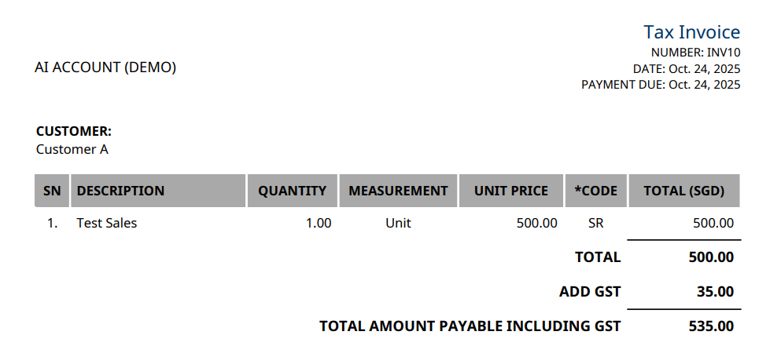Image resolution: width=759 pixels, height=357 pixels.
Task: Click the invoice DATE line
Action: pos(686,68)
